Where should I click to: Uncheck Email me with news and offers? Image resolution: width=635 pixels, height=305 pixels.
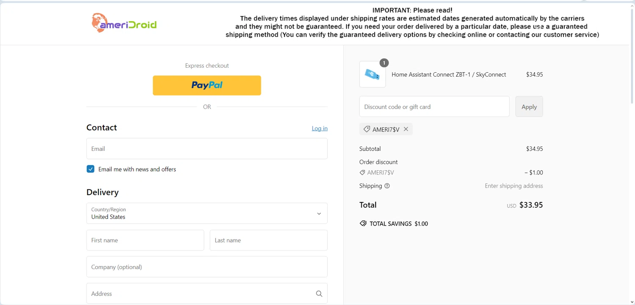coord(91,169)
